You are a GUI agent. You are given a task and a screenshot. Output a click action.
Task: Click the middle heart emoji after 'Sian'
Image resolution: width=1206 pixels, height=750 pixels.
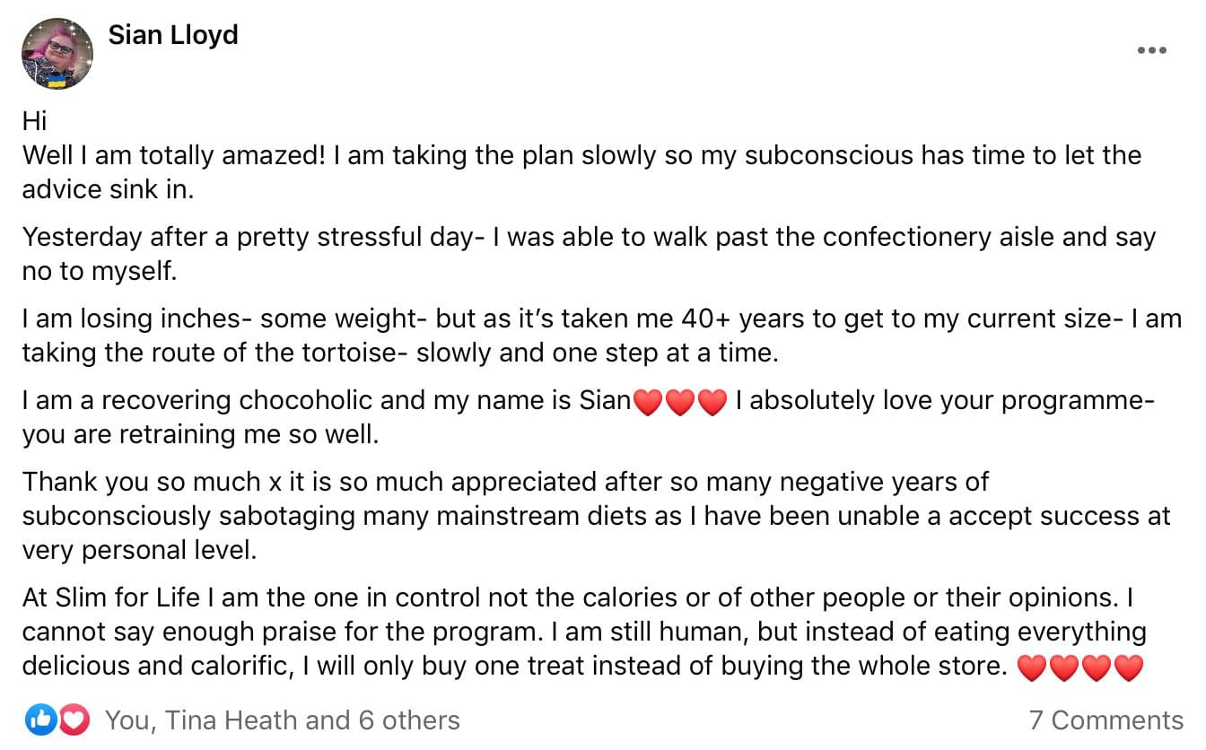tap(679, 402)
